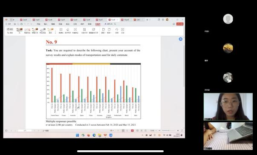Click the search magnifier icon beside WPS AI
Viewport: 257px width, 155px height.
click(115, 24)
